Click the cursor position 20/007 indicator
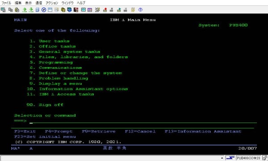Screen dimensions: 268x161 [x=247, y=148]
